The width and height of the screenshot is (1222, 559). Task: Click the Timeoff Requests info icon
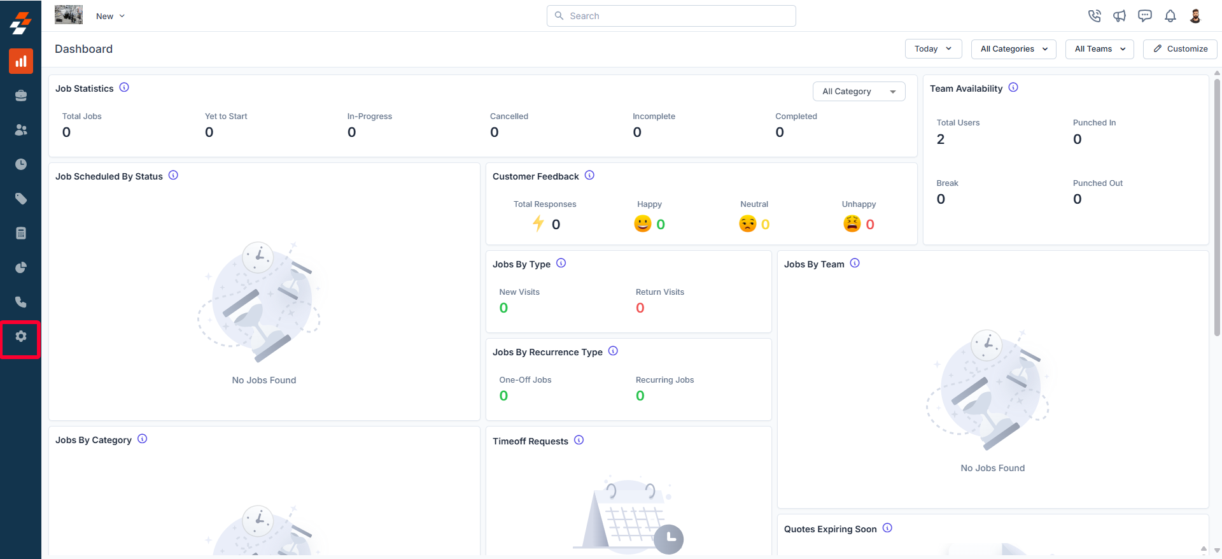pyautogui.click(x=579, y=440)
